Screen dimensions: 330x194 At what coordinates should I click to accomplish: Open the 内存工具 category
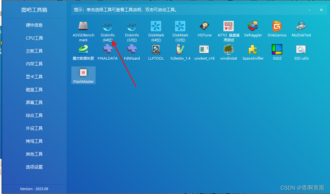click(34, 64)
